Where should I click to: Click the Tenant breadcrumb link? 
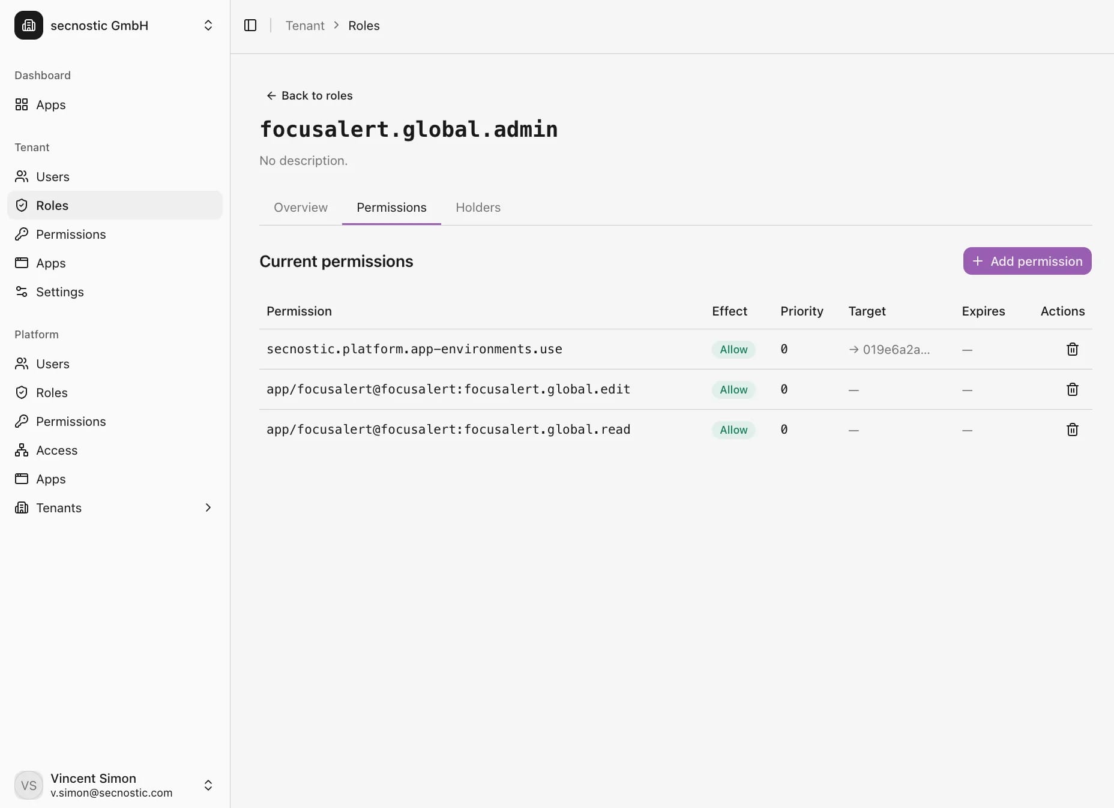point(305,25)
